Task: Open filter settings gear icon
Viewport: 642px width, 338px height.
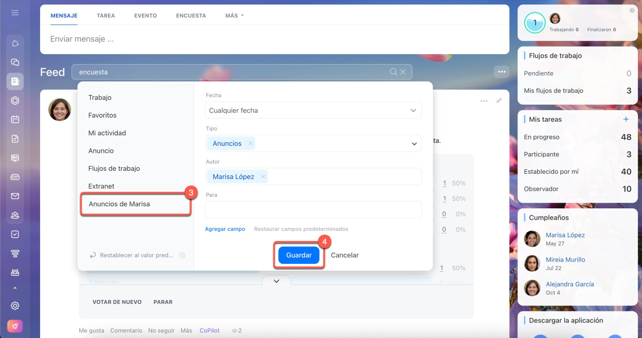Action: point(182,255)
